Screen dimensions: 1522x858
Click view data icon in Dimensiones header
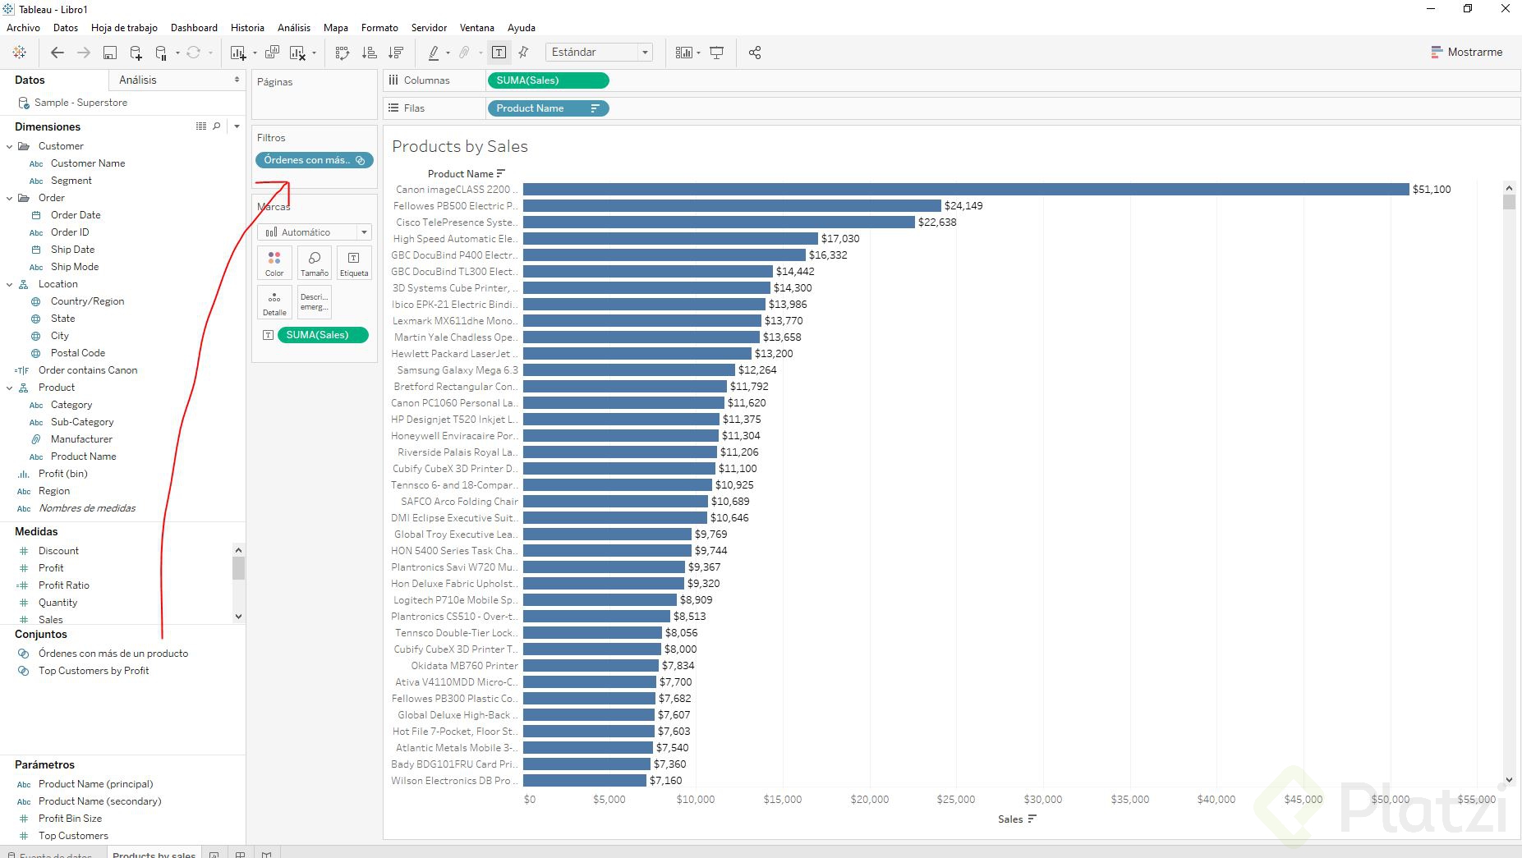201,126
